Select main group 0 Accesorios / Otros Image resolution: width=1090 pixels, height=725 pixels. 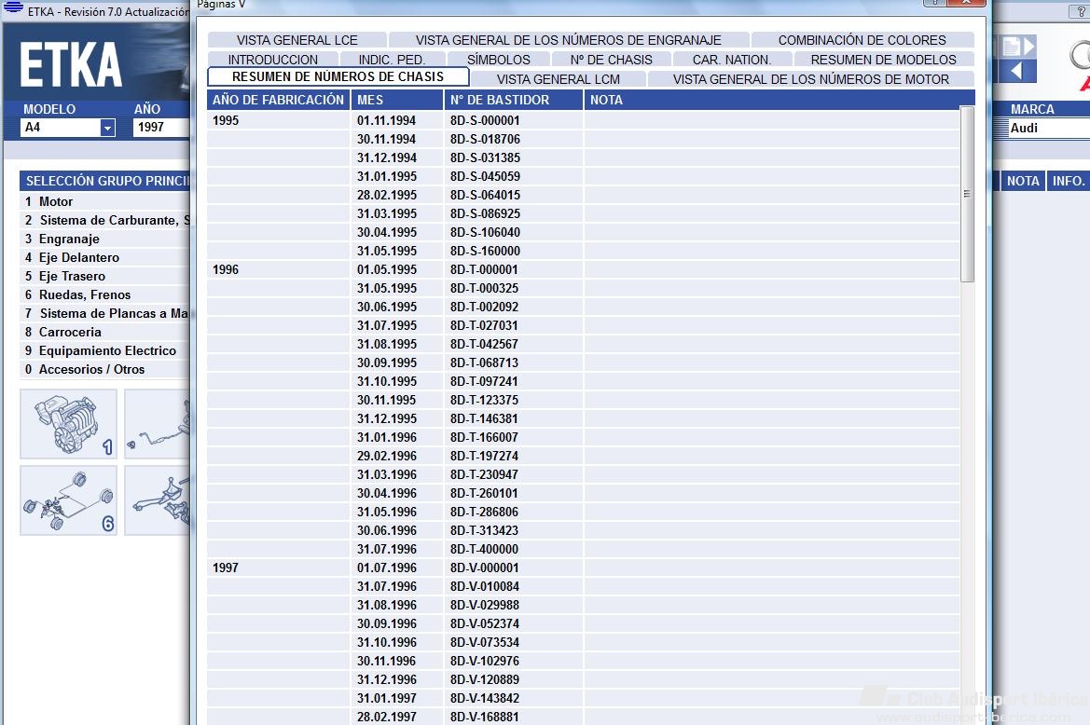point(104,370)
